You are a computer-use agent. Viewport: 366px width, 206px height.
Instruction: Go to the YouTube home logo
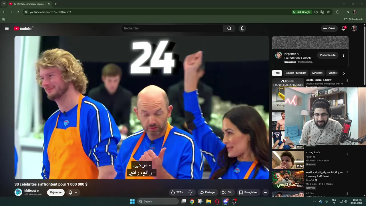click(23, 28)
